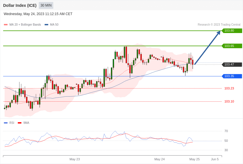Click the MA 50 legend label
This screenshot has height=164, width=243.
(54, 24)
